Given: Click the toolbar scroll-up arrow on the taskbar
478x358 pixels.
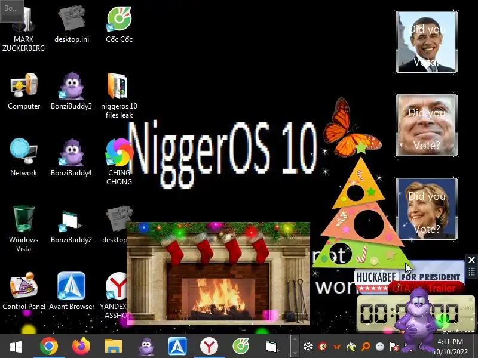Looking at the screenshot, I should [295, 339].
